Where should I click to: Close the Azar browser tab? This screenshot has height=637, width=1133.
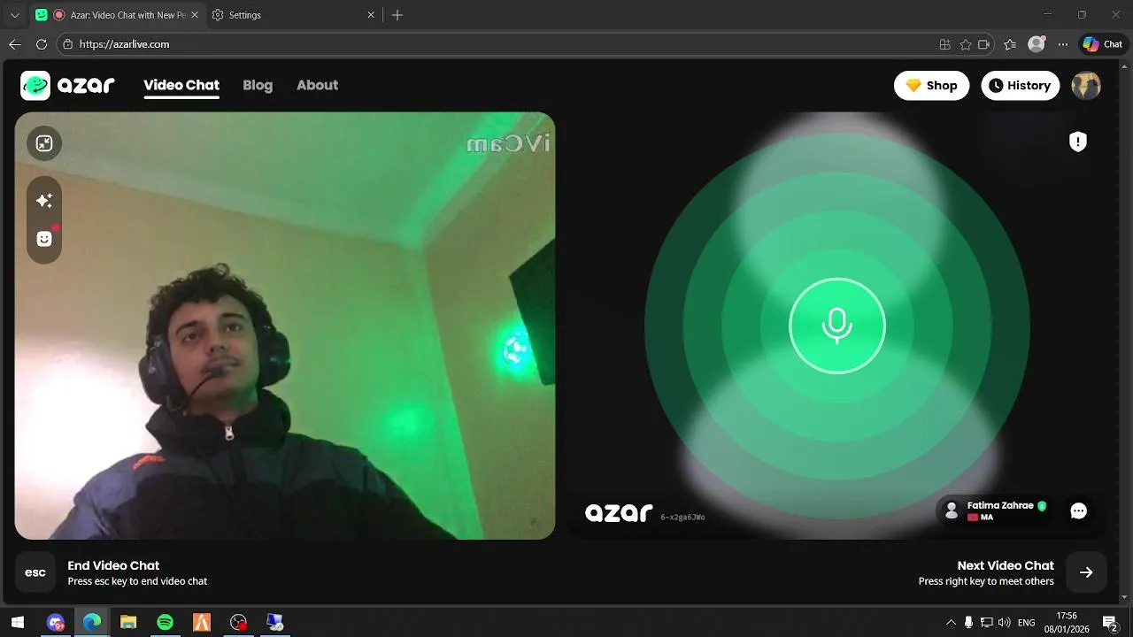(x=195, y=15)
